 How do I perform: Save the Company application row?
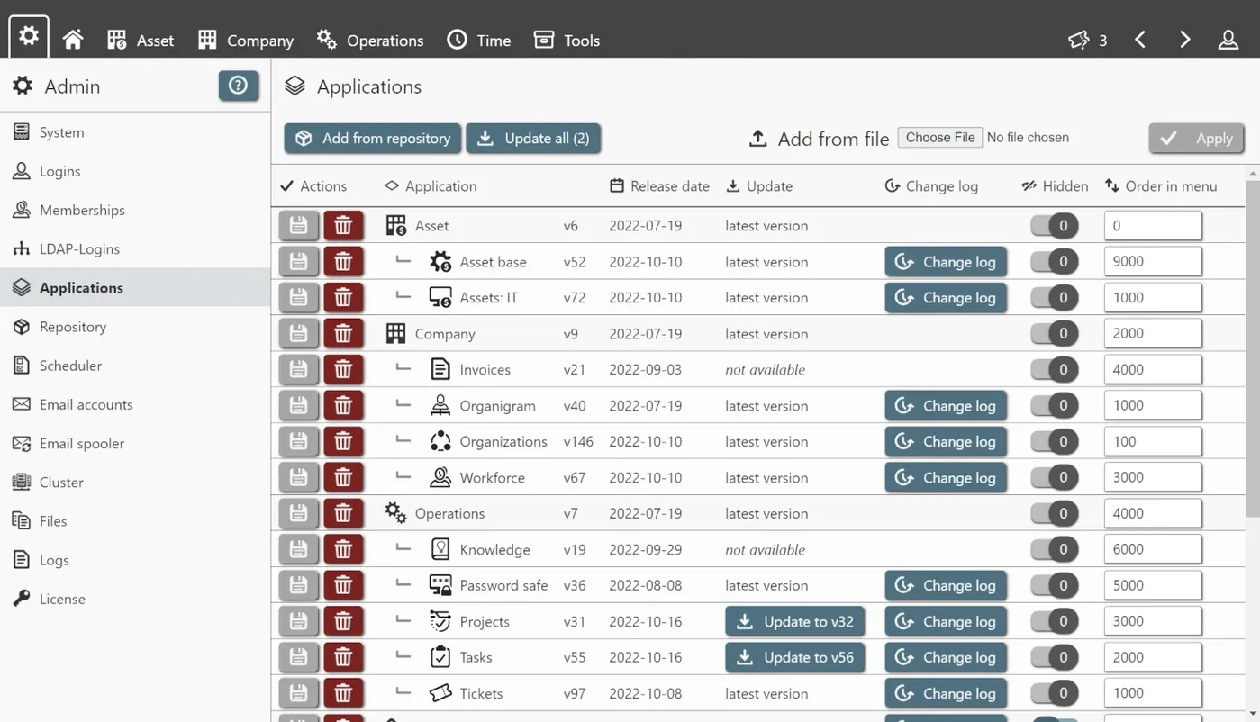tap(299, 334)
